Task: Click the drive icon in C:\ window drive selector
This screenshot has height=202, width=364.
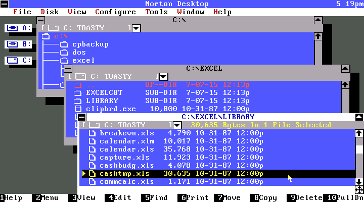Action: pos(53,28)
